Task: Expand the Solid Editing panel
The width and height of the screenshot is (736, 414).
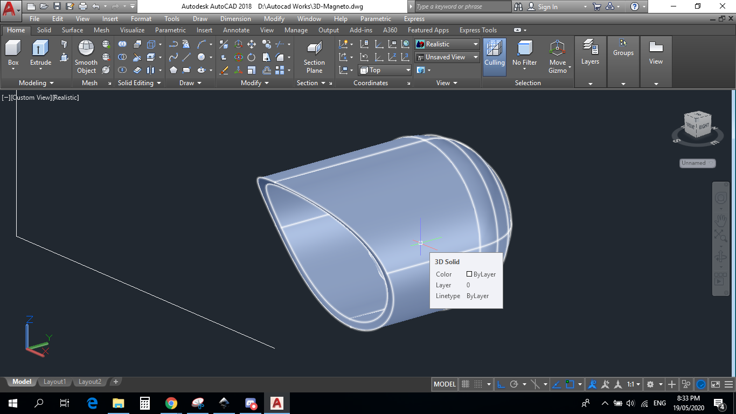Action: point(140,83)
